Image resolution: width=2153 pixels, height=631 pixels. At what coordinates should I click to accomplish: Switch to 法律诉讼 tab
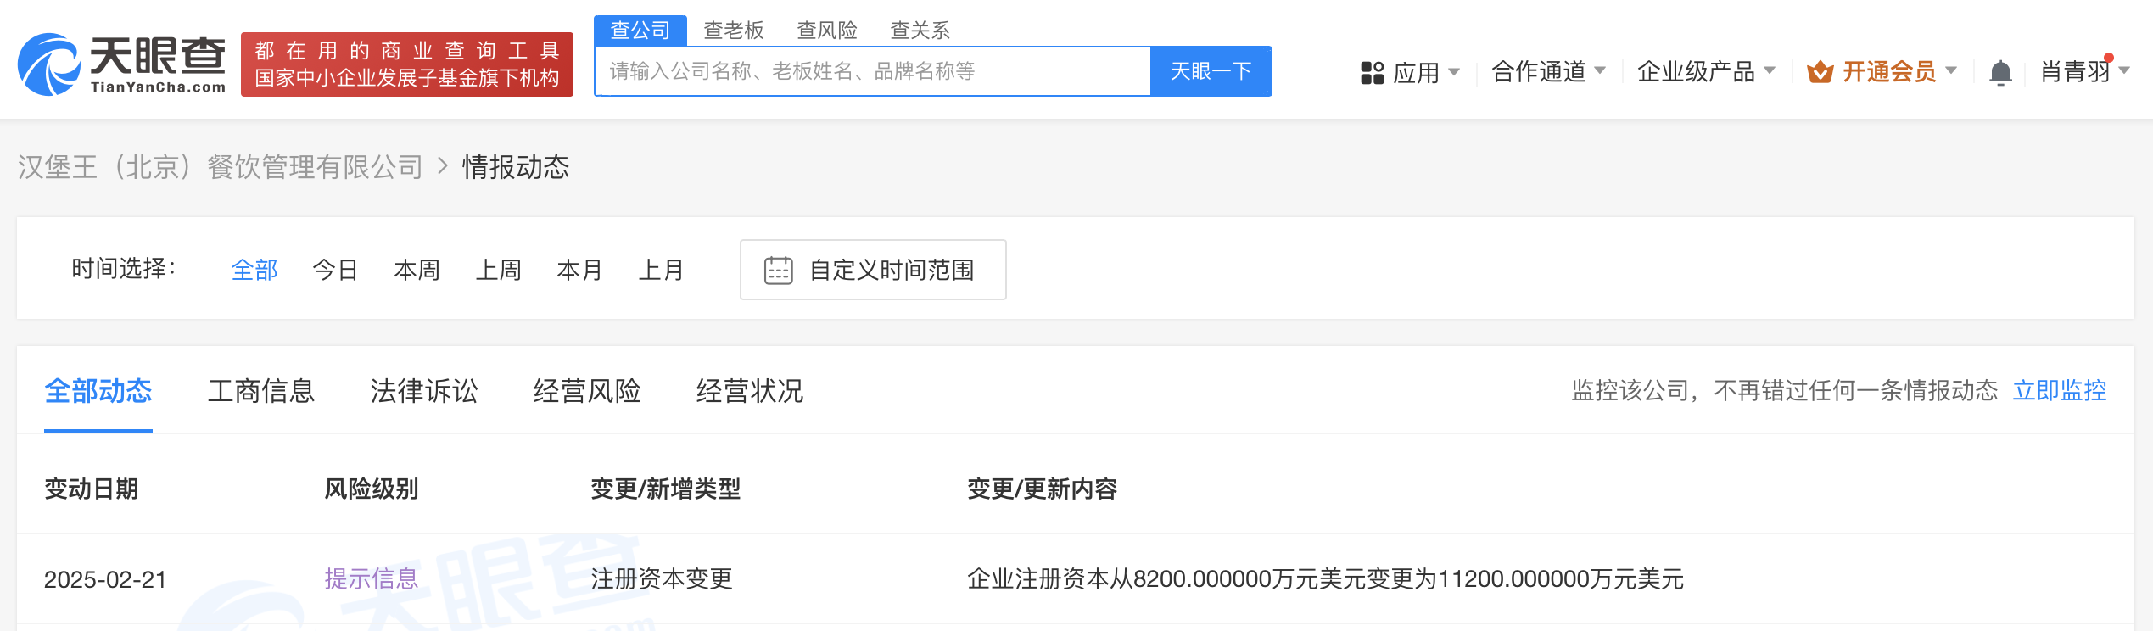(x=424, y=391)
